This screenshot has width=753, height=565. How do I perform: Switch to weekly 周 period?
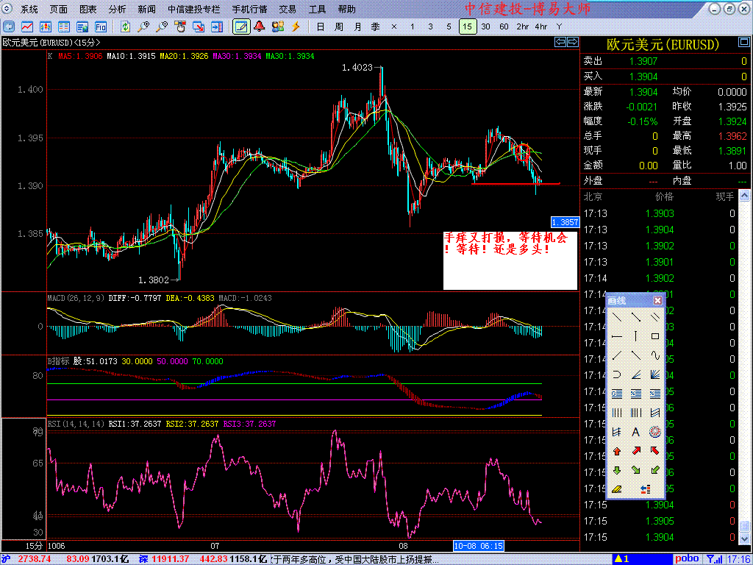(339, 26)
